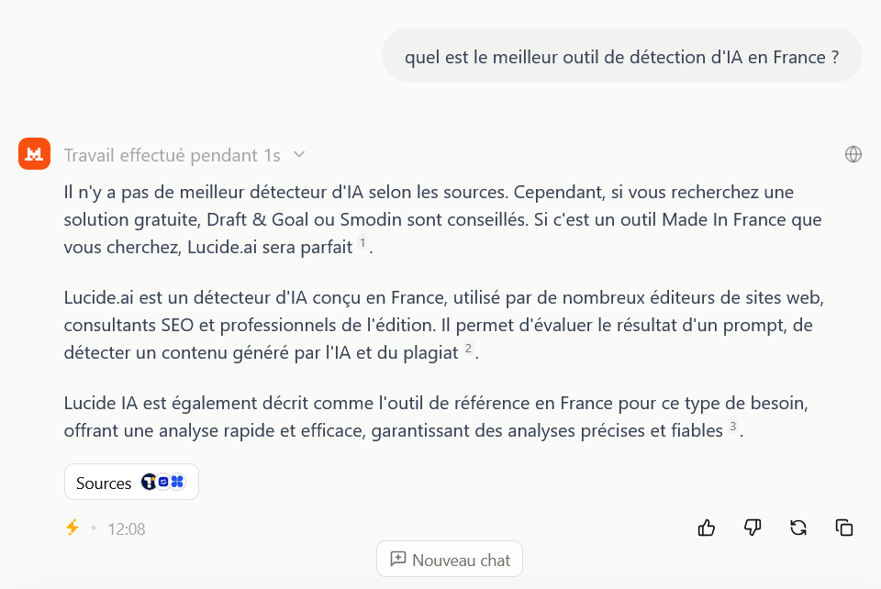The height and width of the screenshot is (589, 881).
Task: Click the lightning bolt icon beside timestamp
Action: (x=72, y=528)
